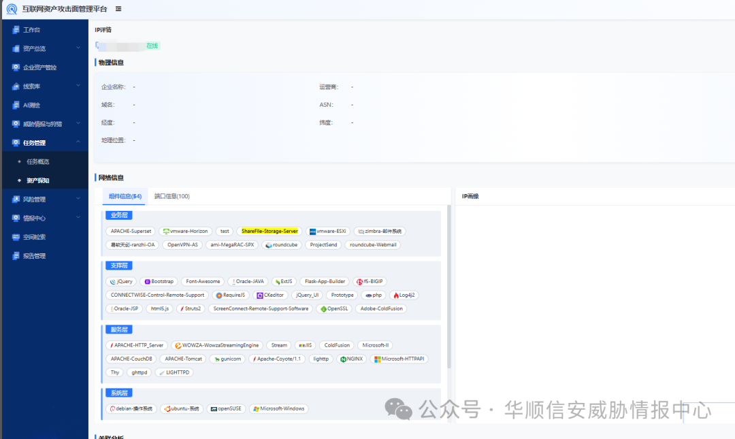This screenshot has width=735, height=439.
Task: Click the 服务层 section label
Action: tap(119, 329)
